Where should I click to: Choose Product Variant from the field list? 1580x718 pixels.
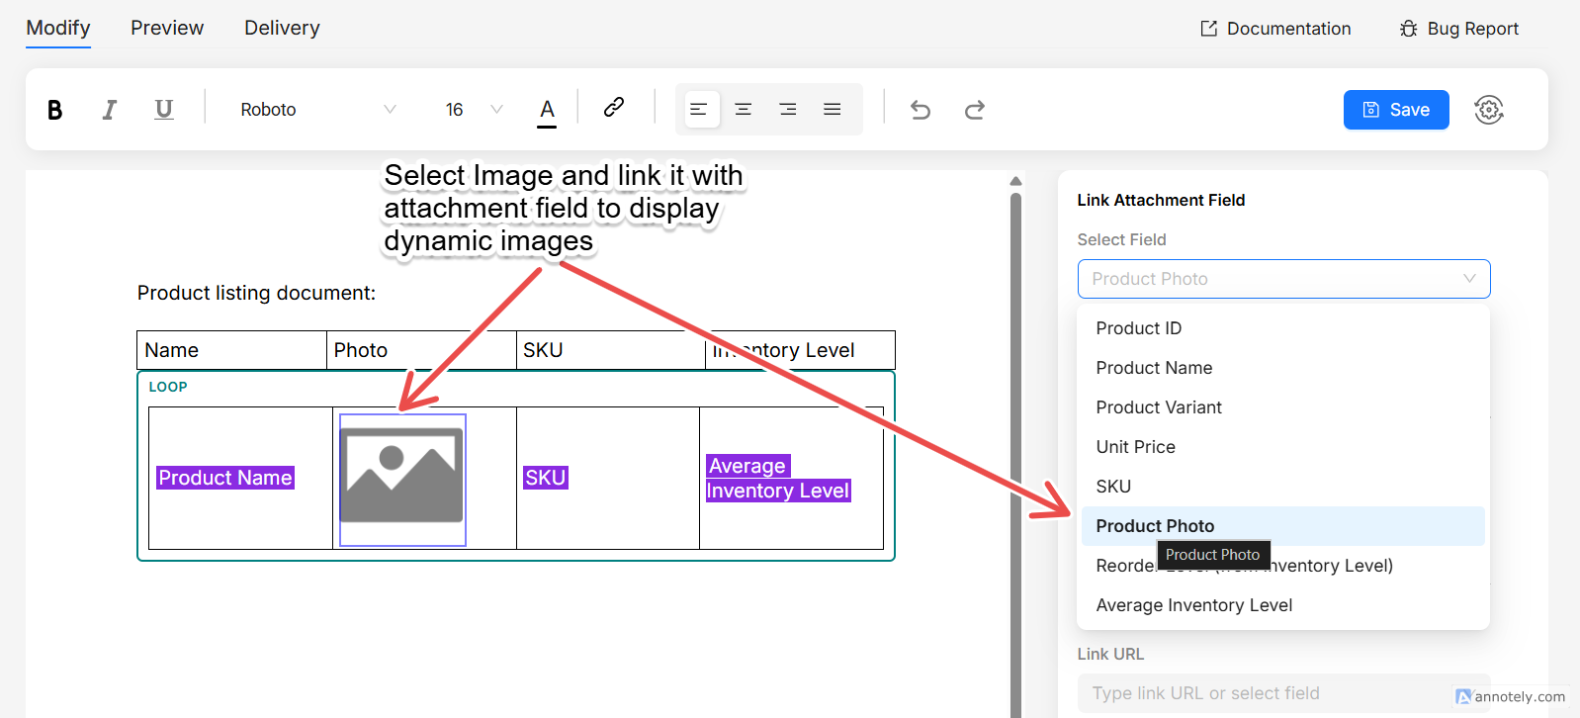1283,407
